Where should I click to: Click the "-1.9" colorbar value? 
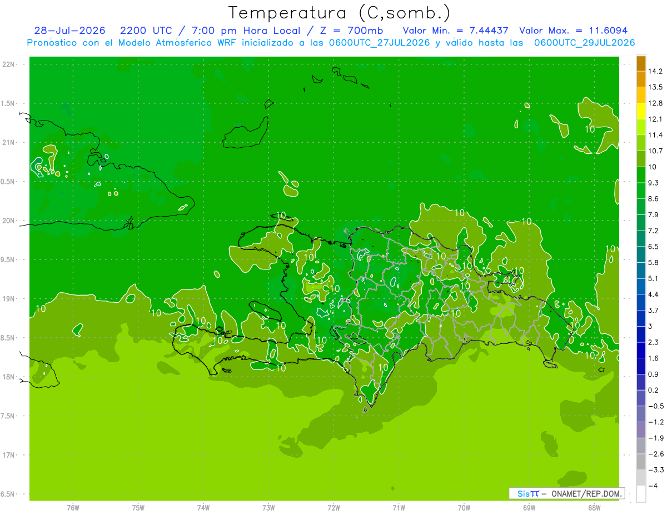click(x=655, y=438)
